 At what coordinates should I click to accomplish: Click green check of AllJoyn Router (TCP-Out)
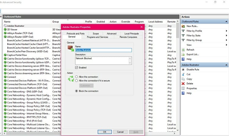[5, 33]
